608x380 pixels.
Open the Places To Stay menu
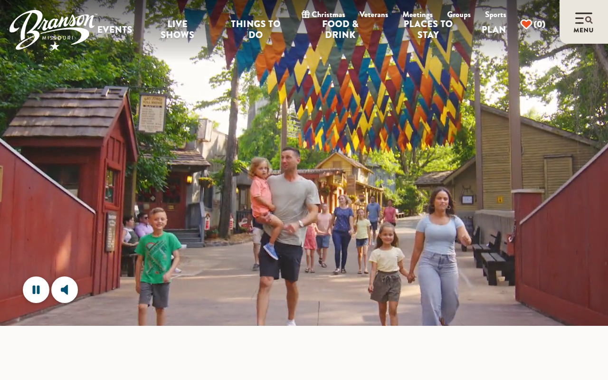[428, 29]
